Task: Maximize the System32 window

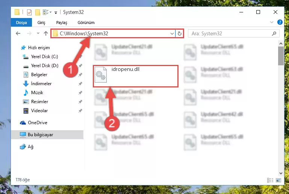Action: click(x=258, y=12)
